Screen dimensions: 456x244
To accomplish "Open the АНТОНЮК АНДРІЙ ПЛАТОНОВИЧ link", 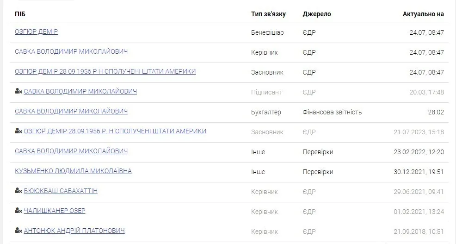I will click(x=74, y=231).
